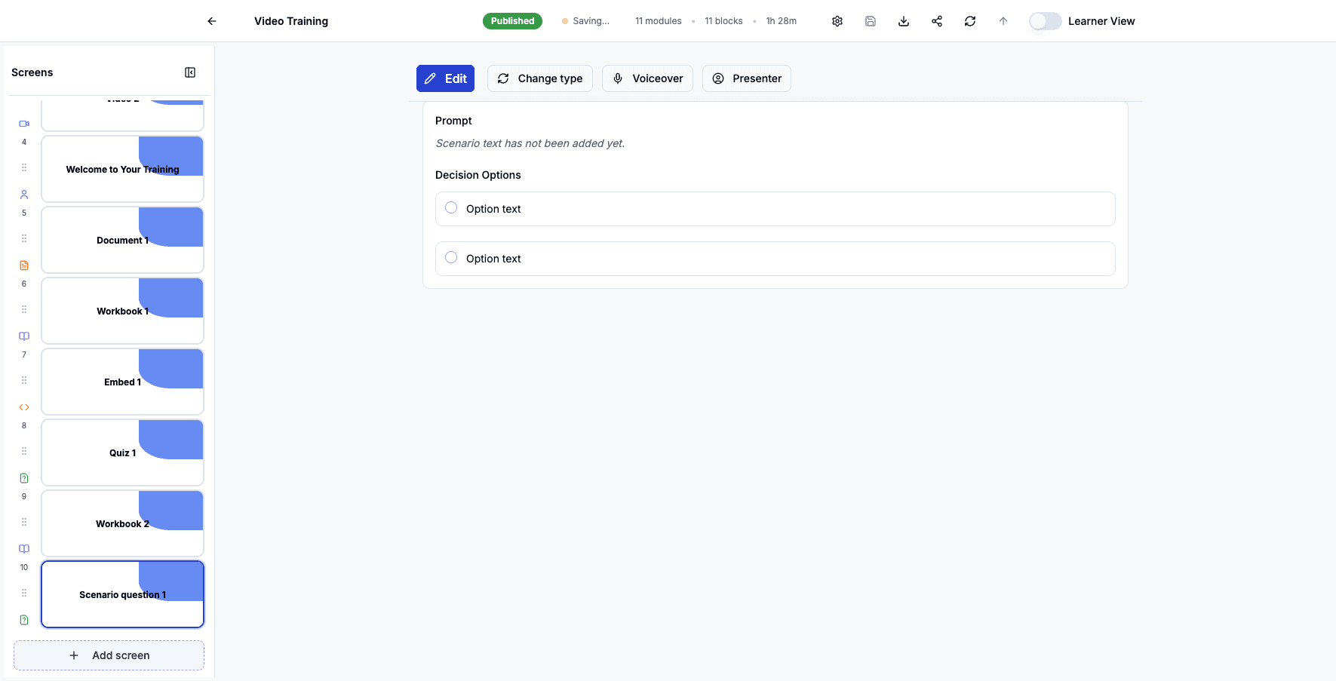Click the download icon in top bar
This screenshot has height=681, width=1336.
click(x=903, y=21)
